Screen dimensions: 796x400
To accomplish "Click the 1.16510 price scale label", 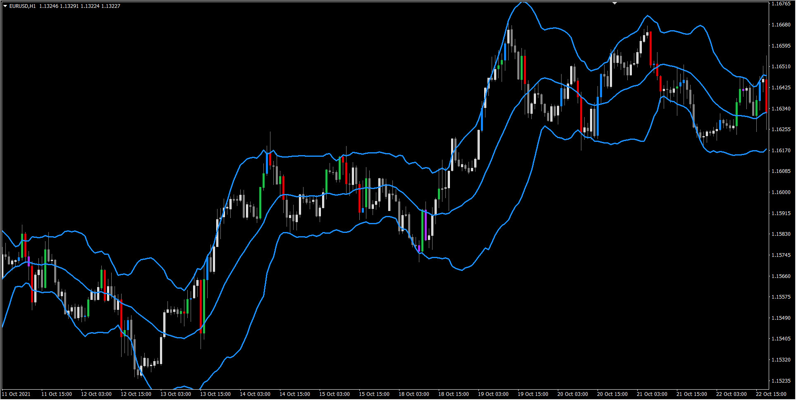I will (x=781, y=67).
